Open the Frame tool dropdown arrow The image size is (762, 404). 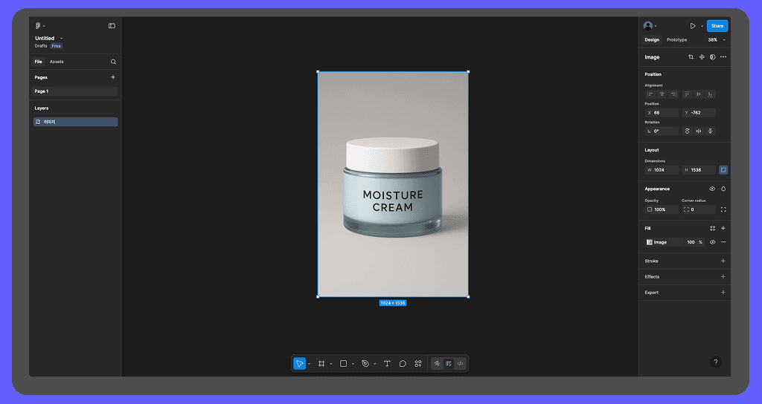[x=331, y=364]
